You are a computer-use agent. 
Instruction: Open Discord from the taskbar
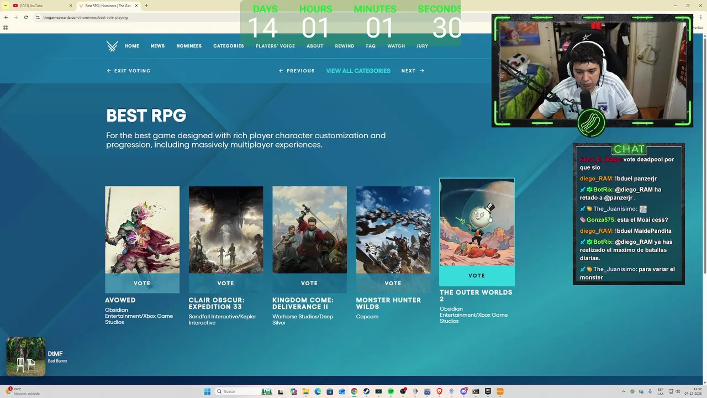[x=464, y=391]
